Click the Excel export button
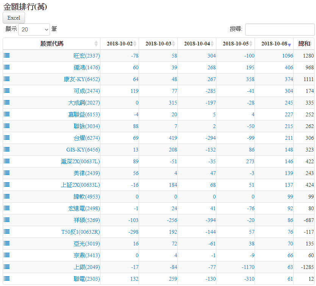The height and width of the screenshot is (286, 316). (x=14, y=18)
